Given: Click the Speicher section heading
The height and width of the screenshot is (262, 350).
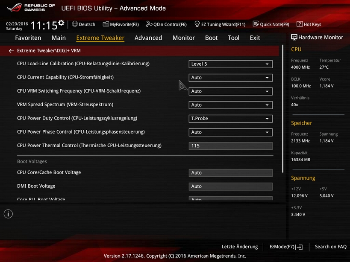Looking at the screenshot, I should (x=302, y=123).
